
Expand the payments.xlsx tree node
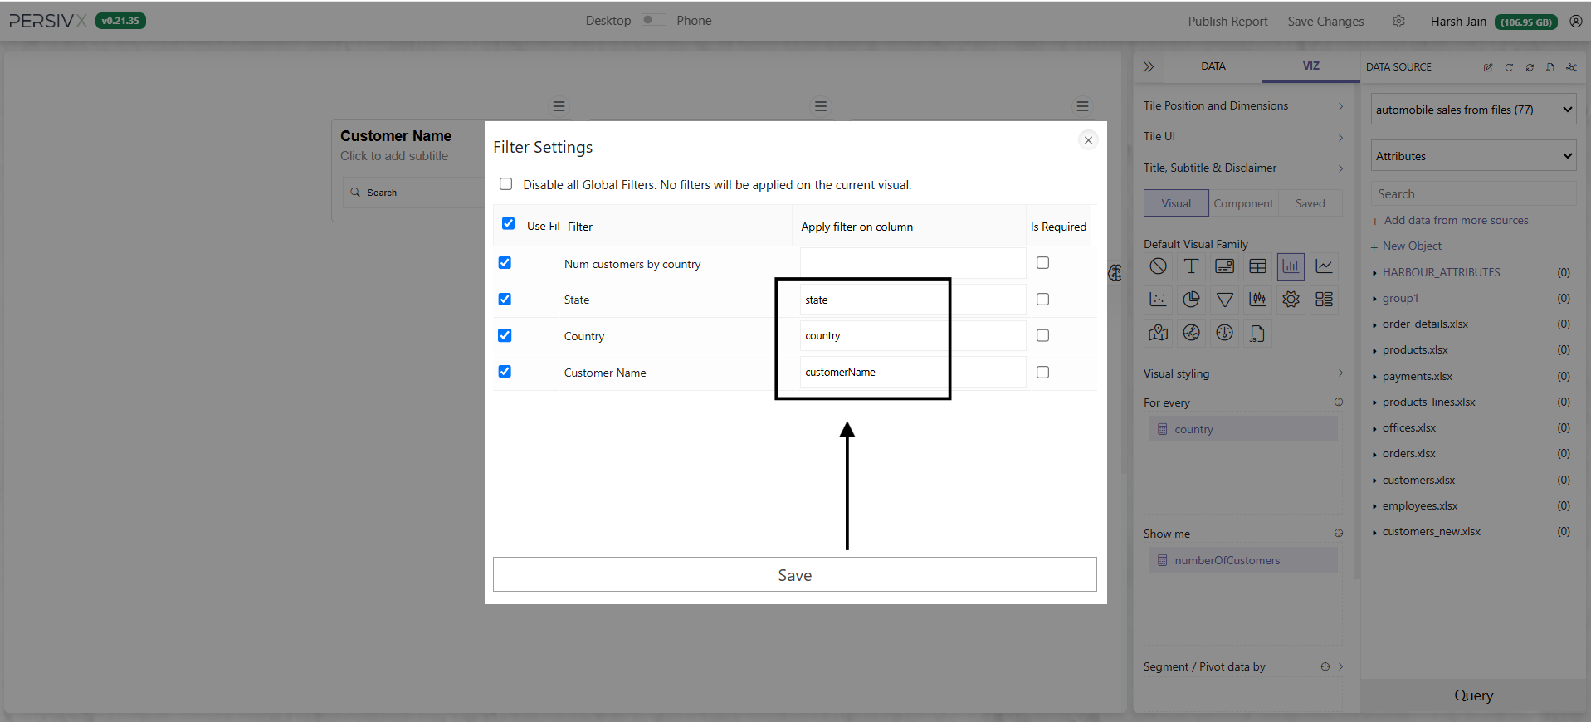pos(1374,377)
